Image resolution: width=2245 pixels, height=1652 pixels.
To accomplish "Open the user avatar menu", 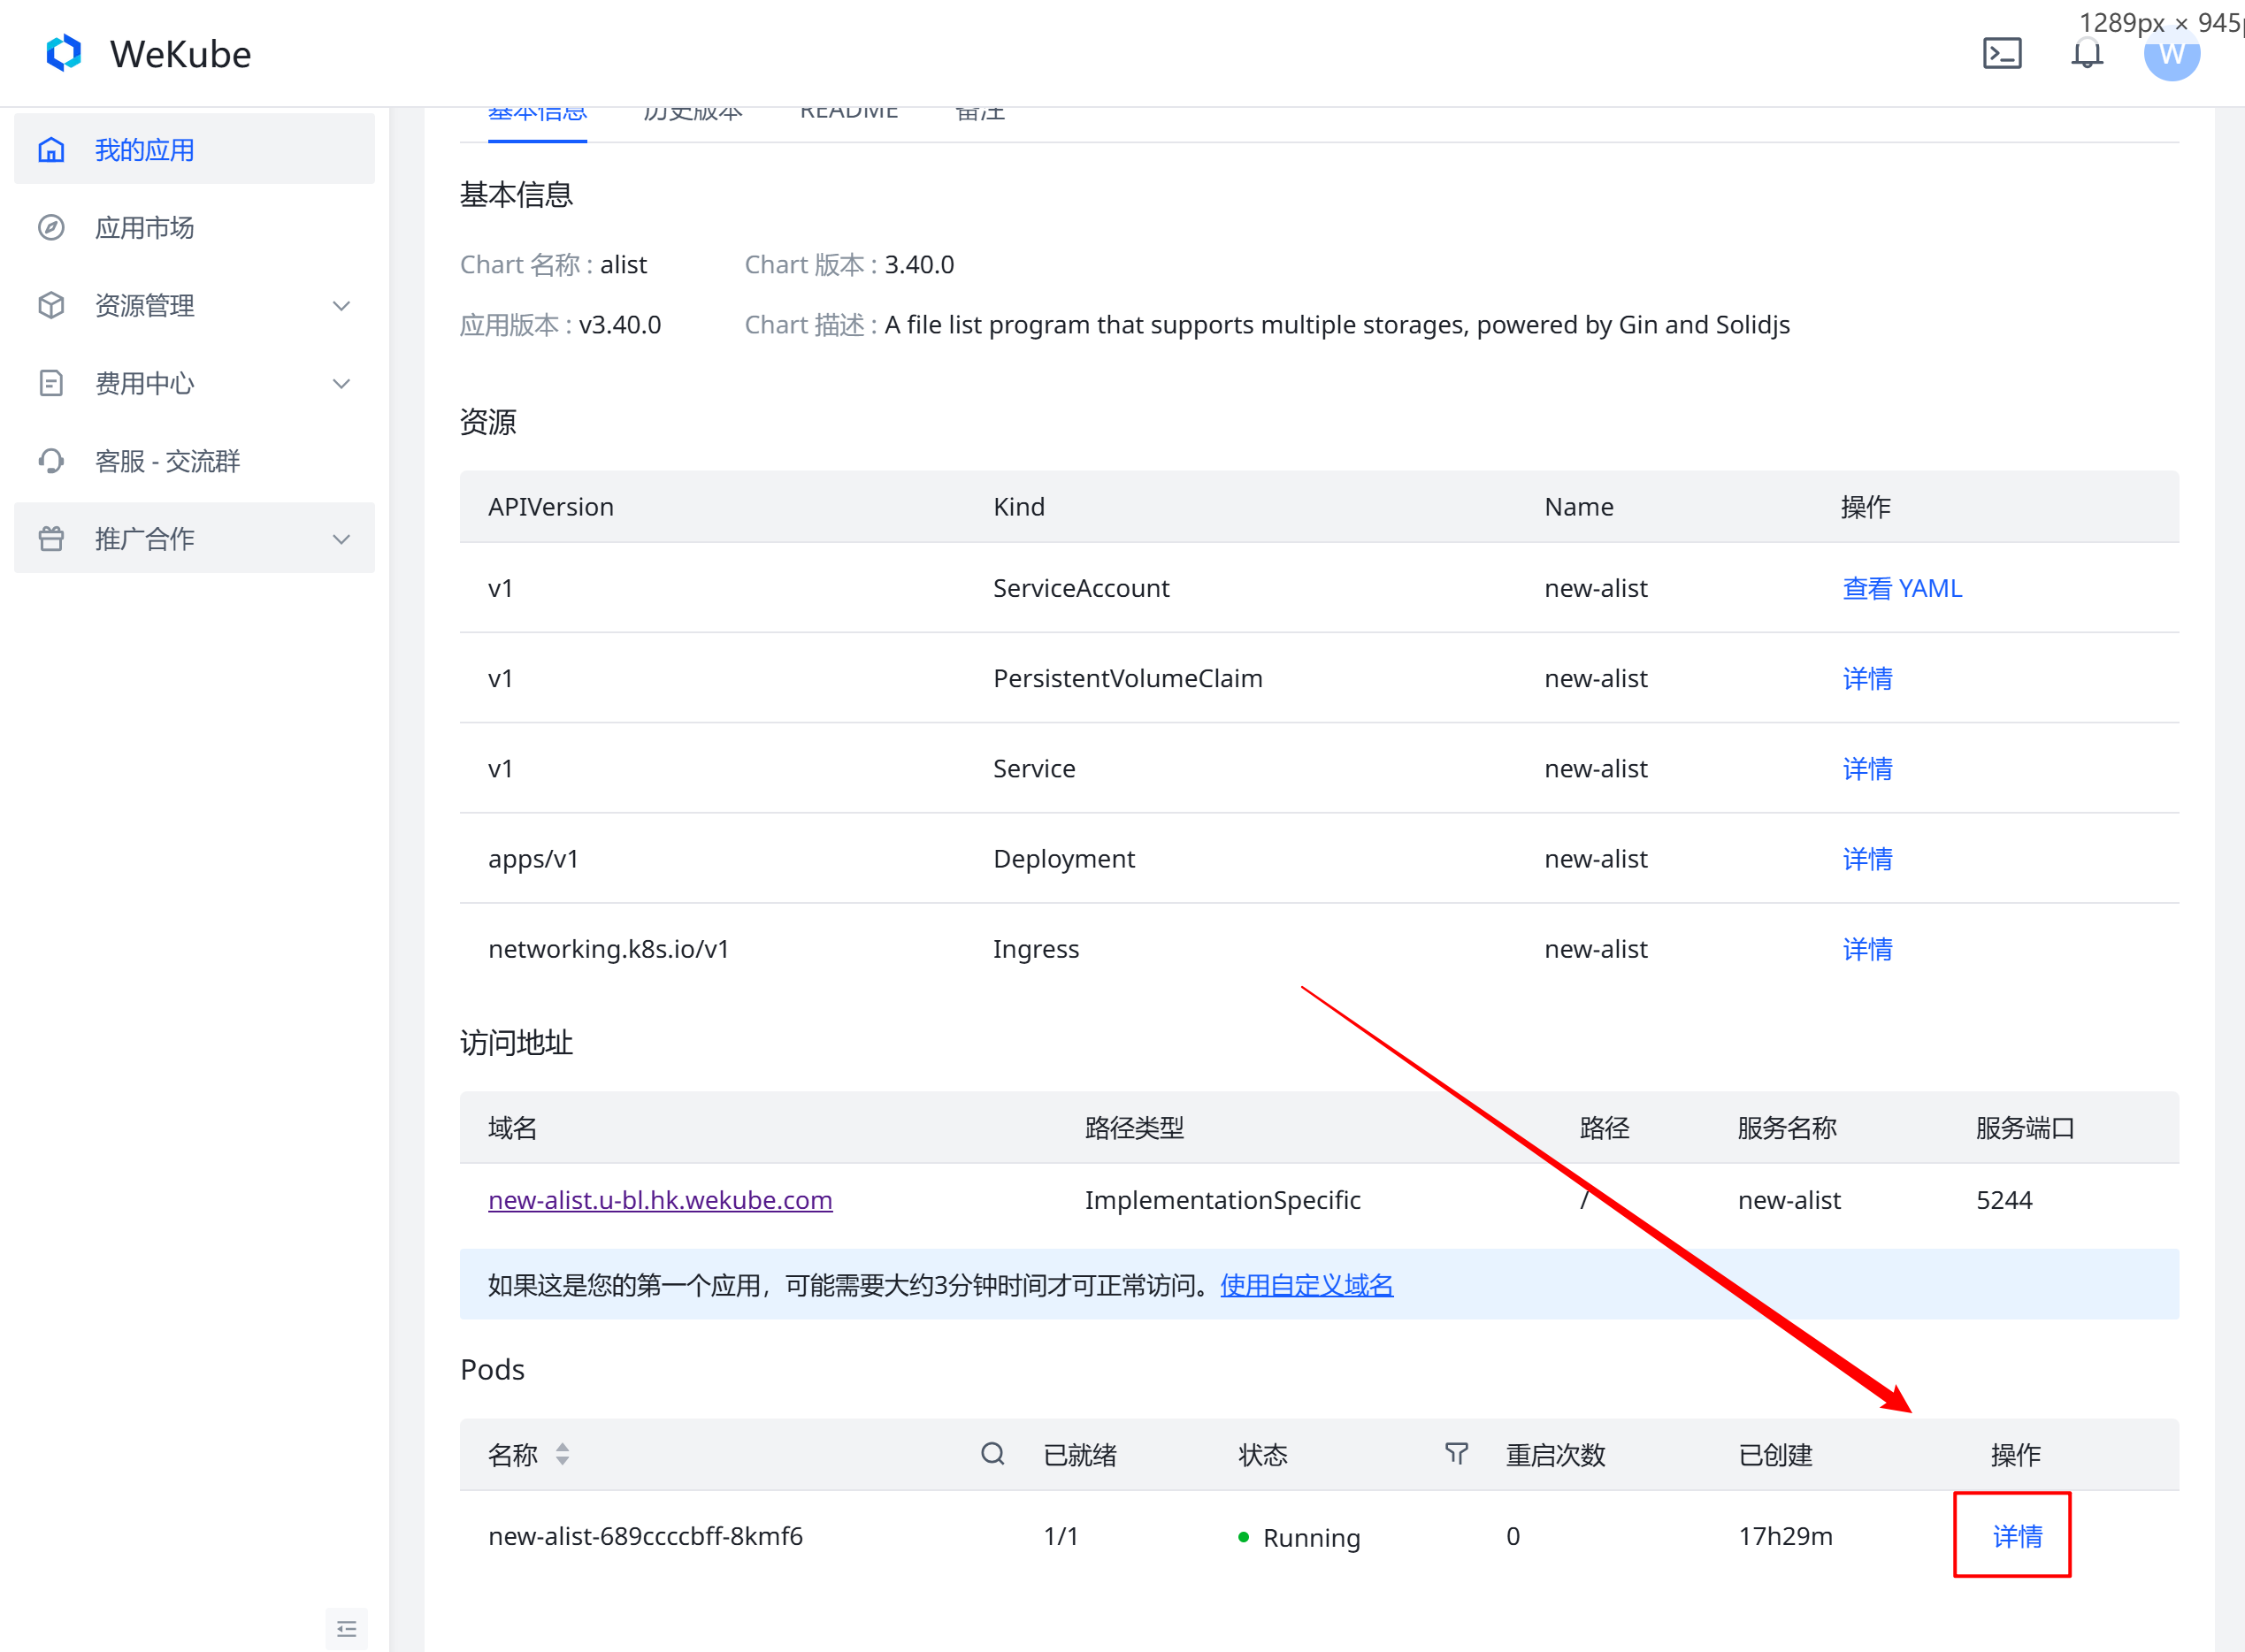I will pyautogui.click(x=2171, y=53).
